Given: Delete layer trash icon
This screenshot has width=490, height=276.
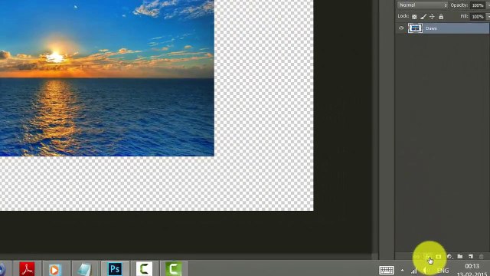Looking at the screenshot, I should click(482, 257).
